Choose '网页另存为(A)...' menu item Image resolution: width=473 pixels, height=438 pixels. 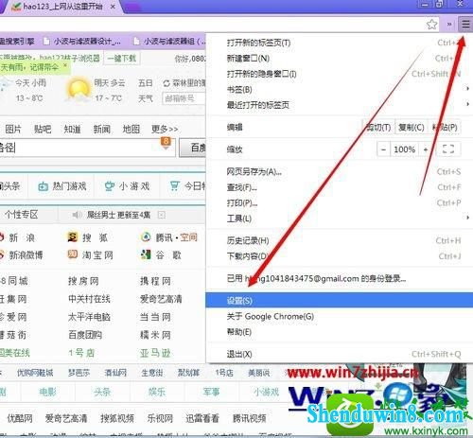coord(339,171)
